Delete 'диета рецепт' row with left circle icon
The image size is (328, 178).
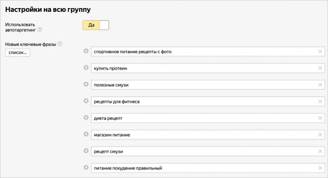[x=86, y=117]
